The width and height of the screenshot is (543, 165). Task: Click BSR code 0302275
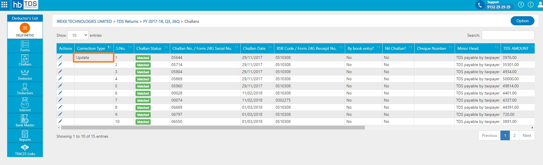coord(283,100)
